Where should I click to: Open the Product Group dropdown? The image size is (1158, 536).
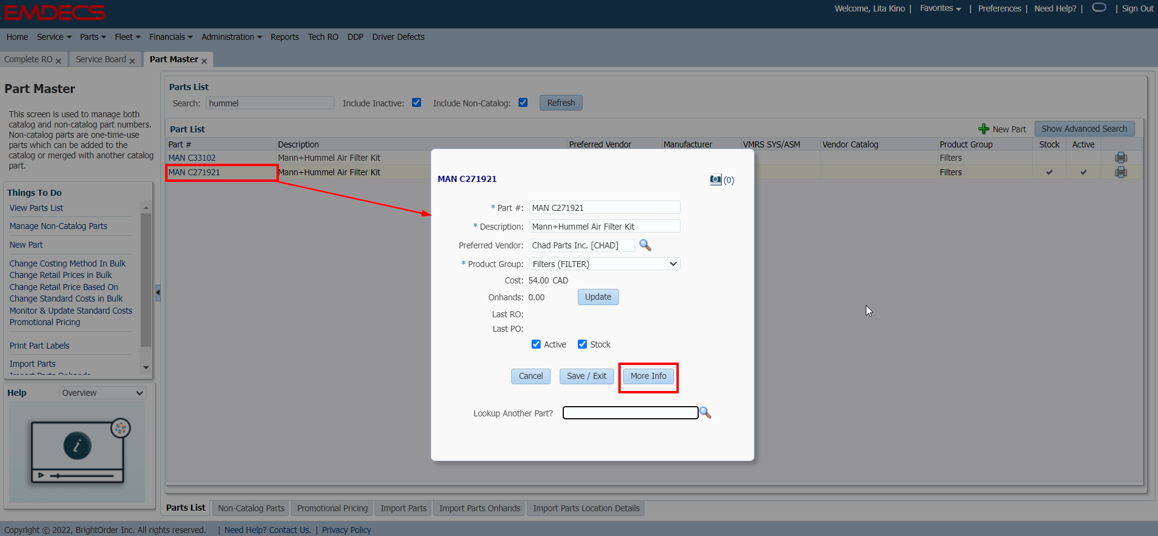604,264
